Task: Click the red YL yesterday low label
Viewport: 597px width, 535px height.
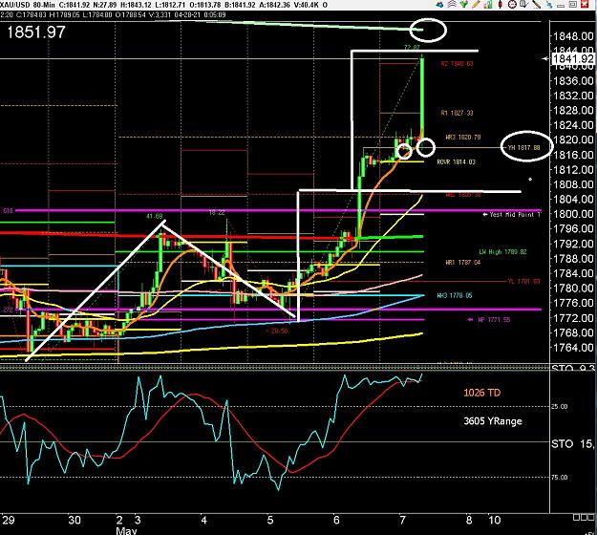Action: (523, 282)
